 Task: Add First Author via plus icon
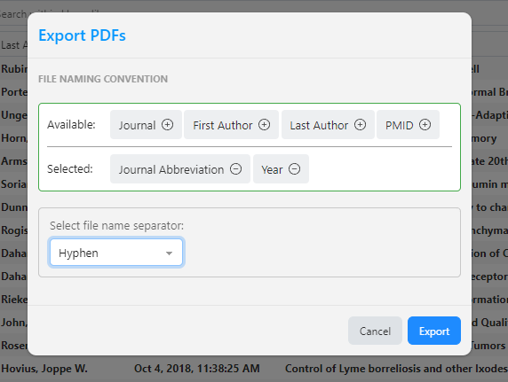coord(264,125)
